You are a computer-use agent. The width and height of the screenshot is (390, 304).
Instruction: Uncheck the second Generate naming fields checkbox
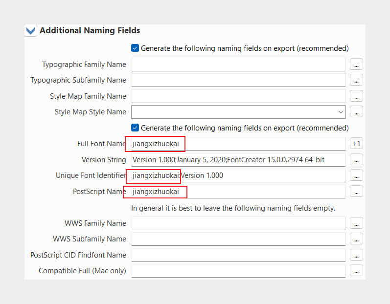point(135,128)
